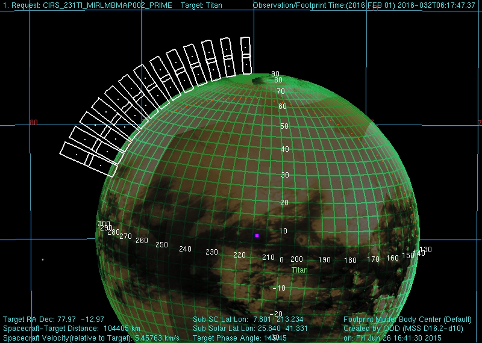Click the 'Footprint Mode: Body Center (Default)' text

coord(407,320)
